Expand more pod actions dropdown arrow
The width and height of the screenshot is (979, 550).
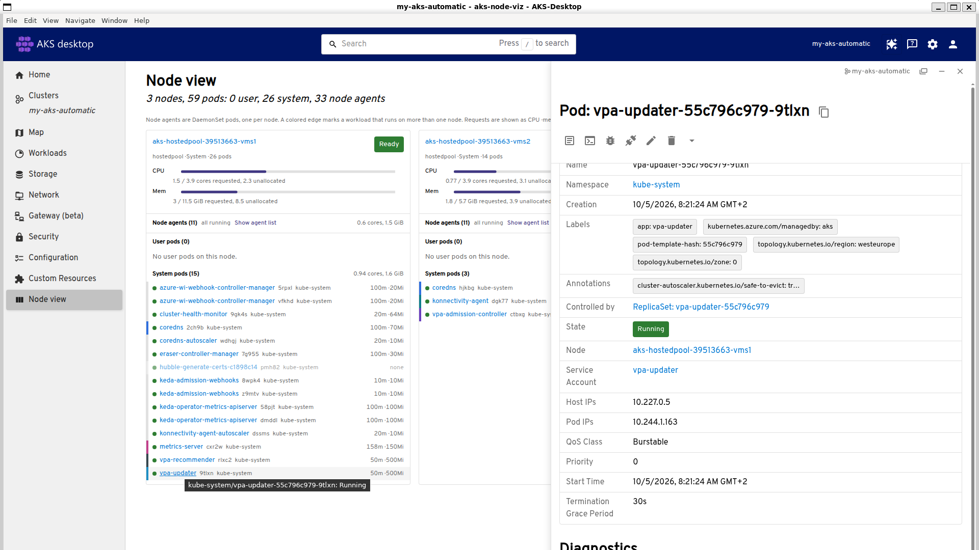(x=692, y=141)
